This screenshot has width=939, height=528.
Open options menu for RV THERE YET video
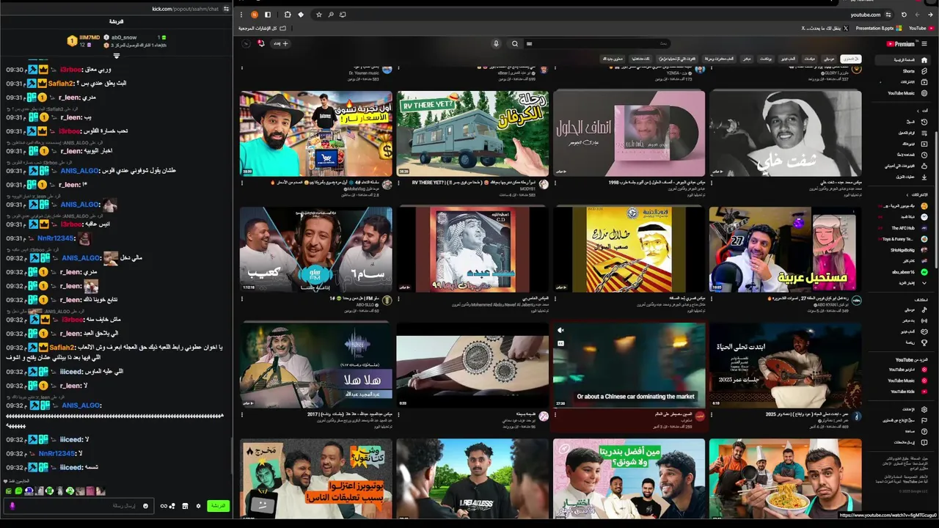coord(398,183)
